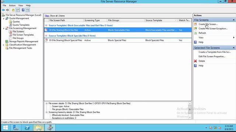
Task: Click the blue Help toolbar icon
Action: click(x=23, y=10)
